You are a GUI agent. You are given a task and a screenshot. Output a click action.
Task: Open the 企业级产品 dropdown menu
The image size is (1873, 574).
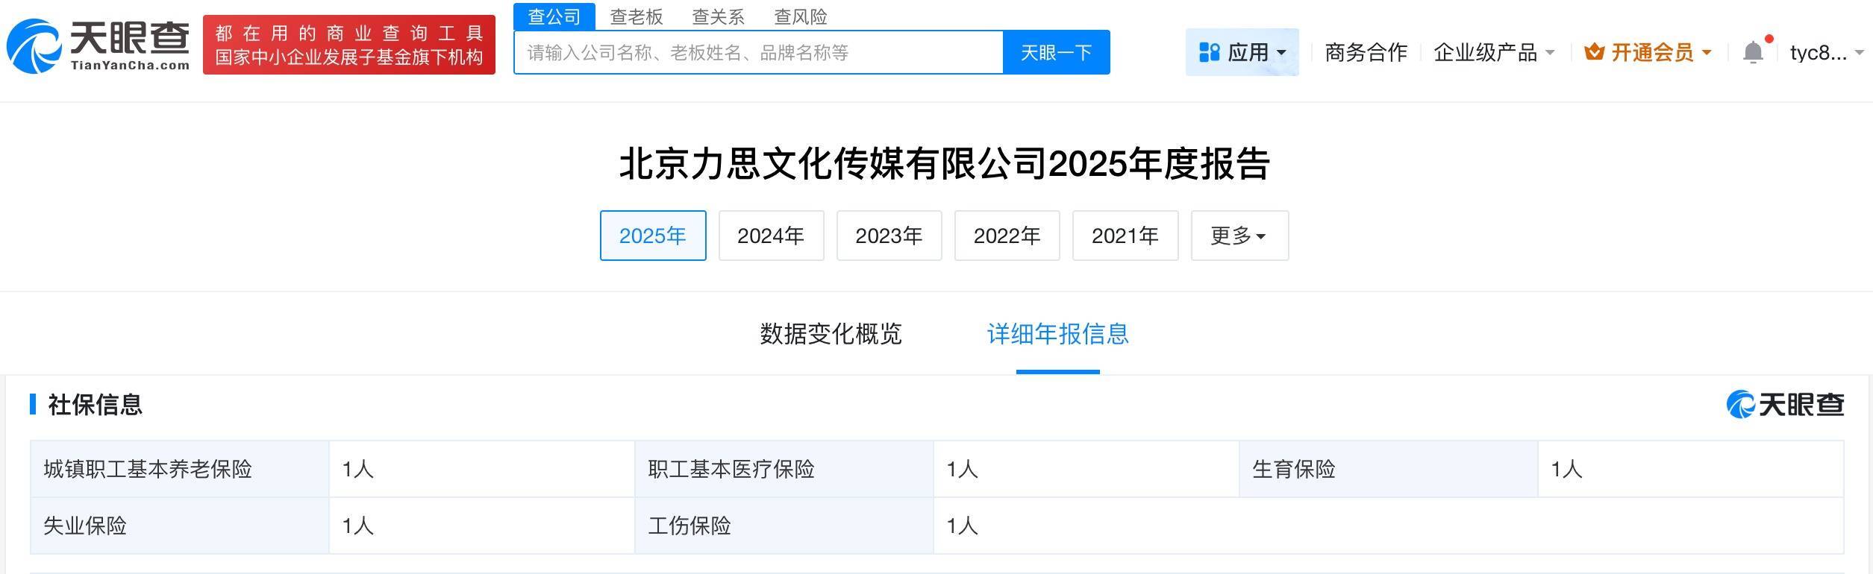[x=1494, y=52]
